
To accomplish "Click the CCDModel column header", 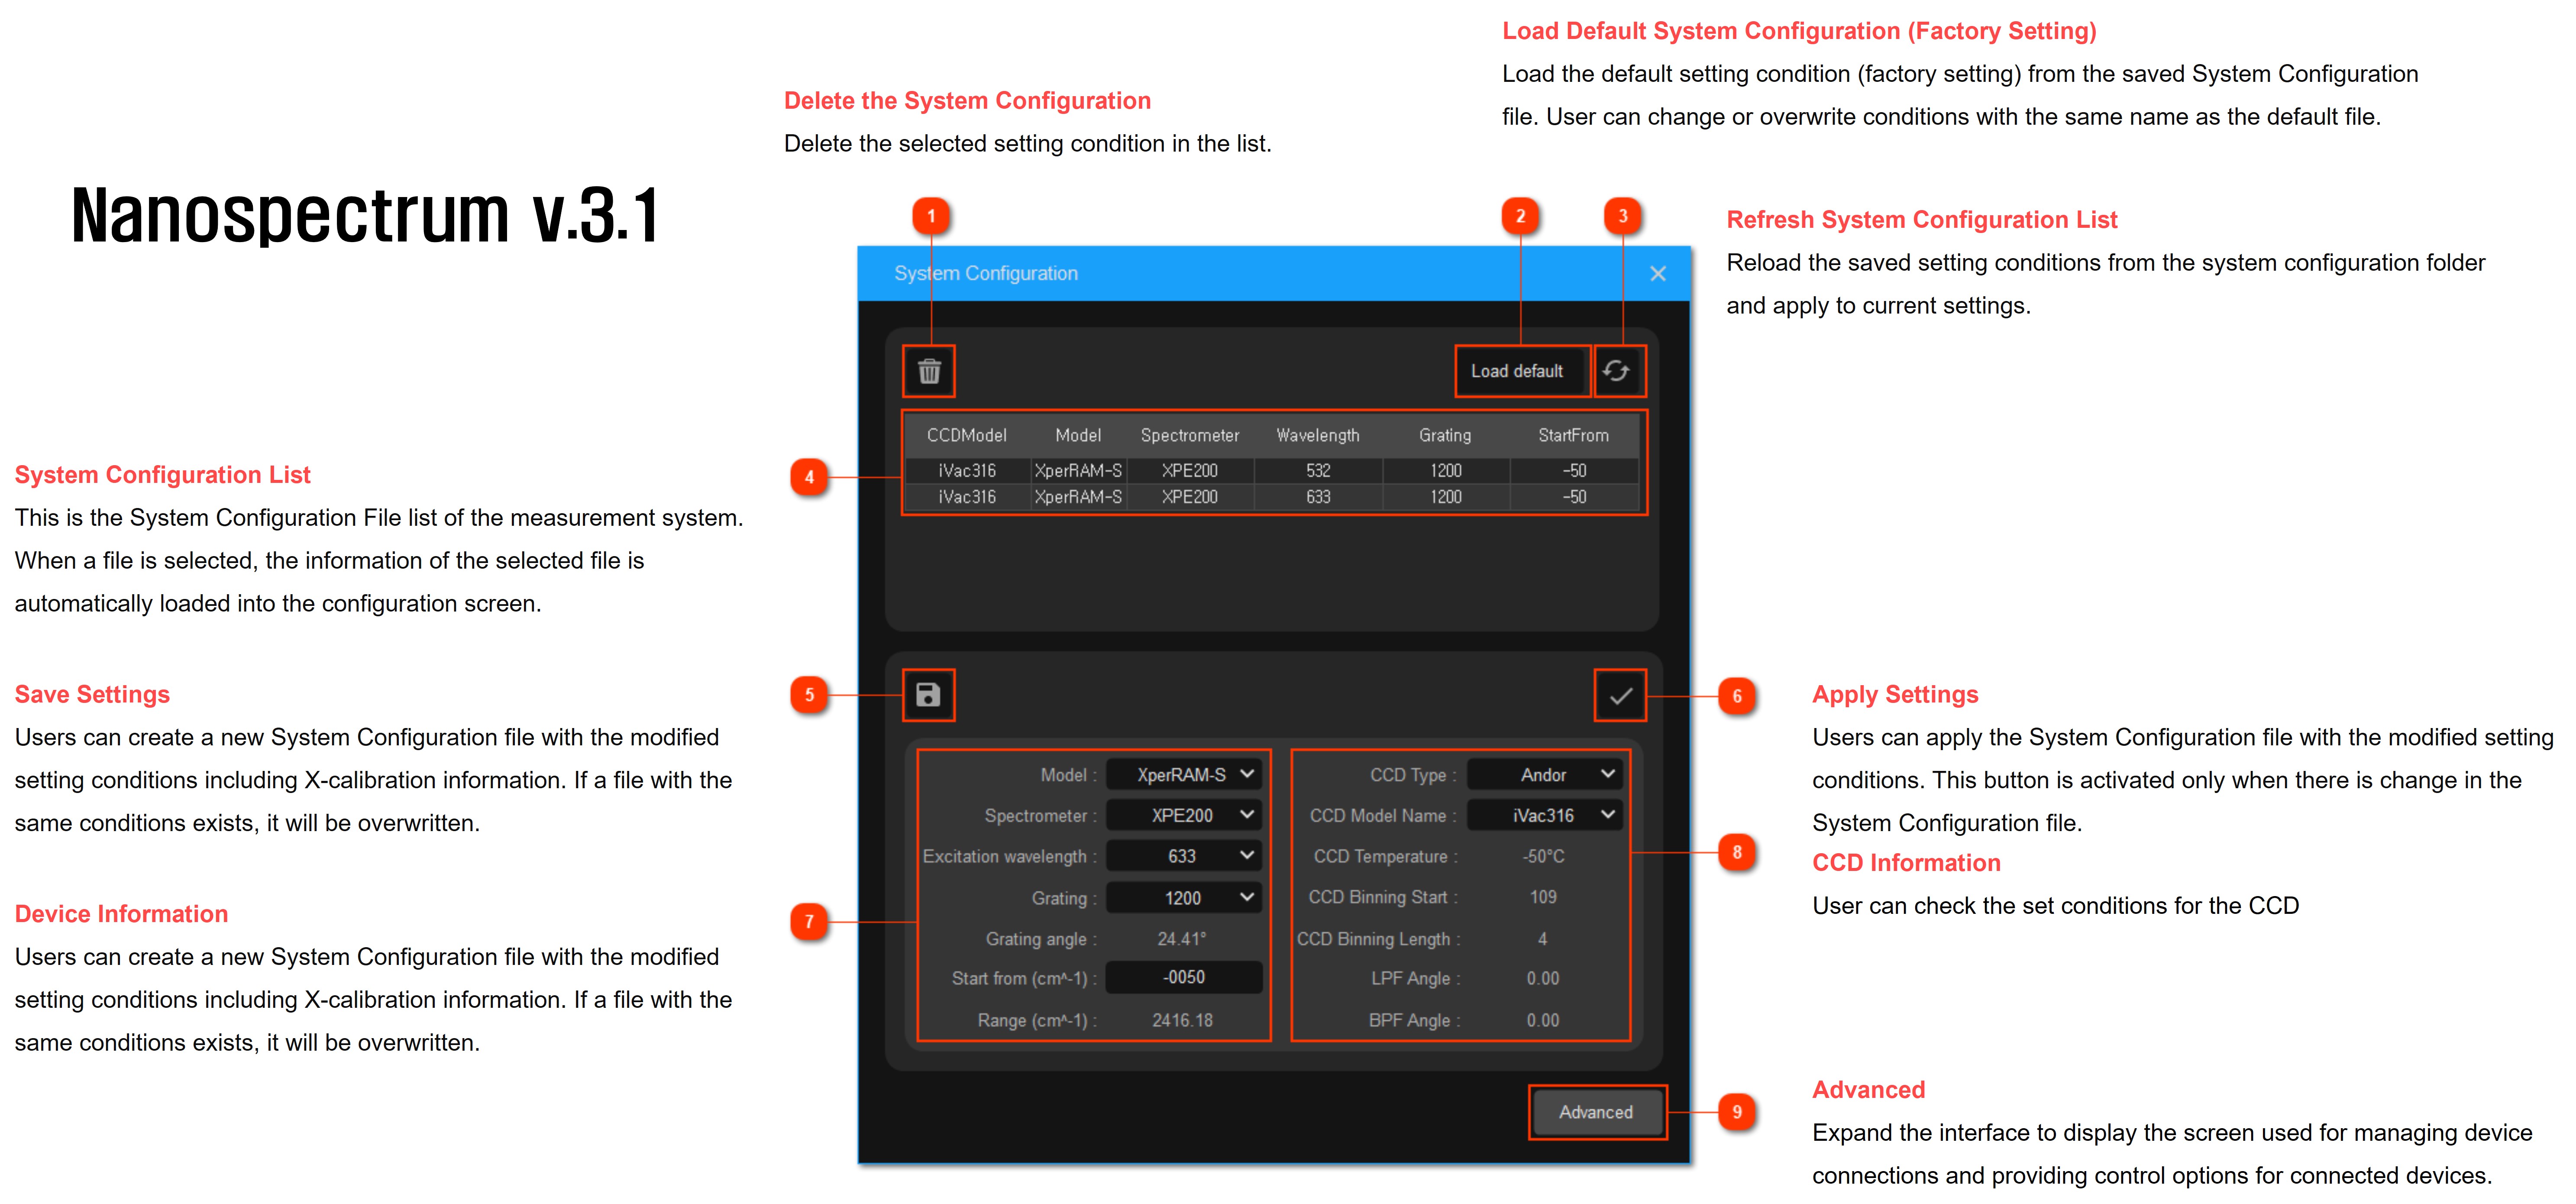I will pos(966,435).
